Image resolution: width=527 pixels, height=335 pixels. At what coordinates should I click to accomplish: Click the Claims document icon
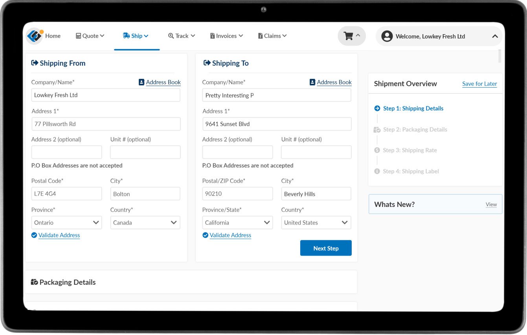click(x=260, y=36)
